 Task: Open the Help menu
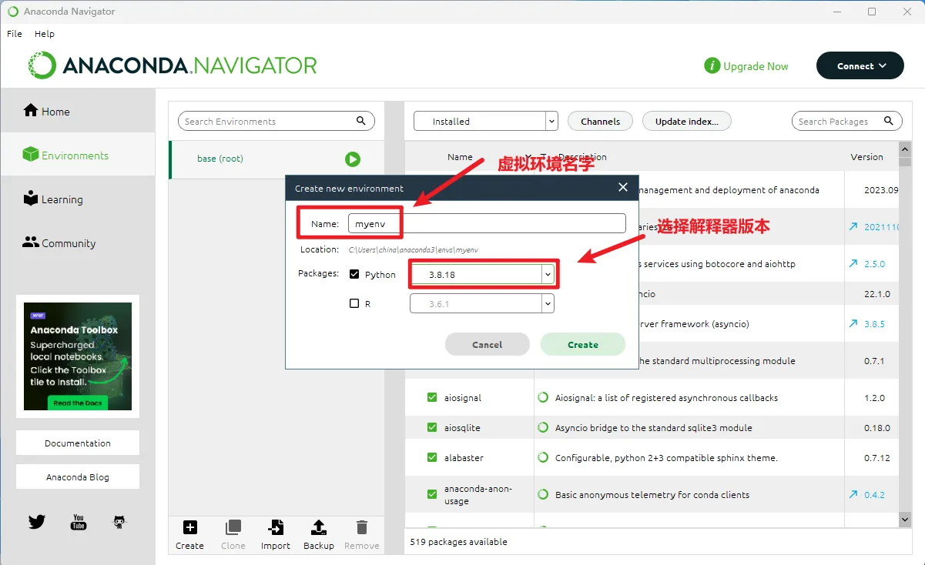pyautogui.click(x=45, y=34)
